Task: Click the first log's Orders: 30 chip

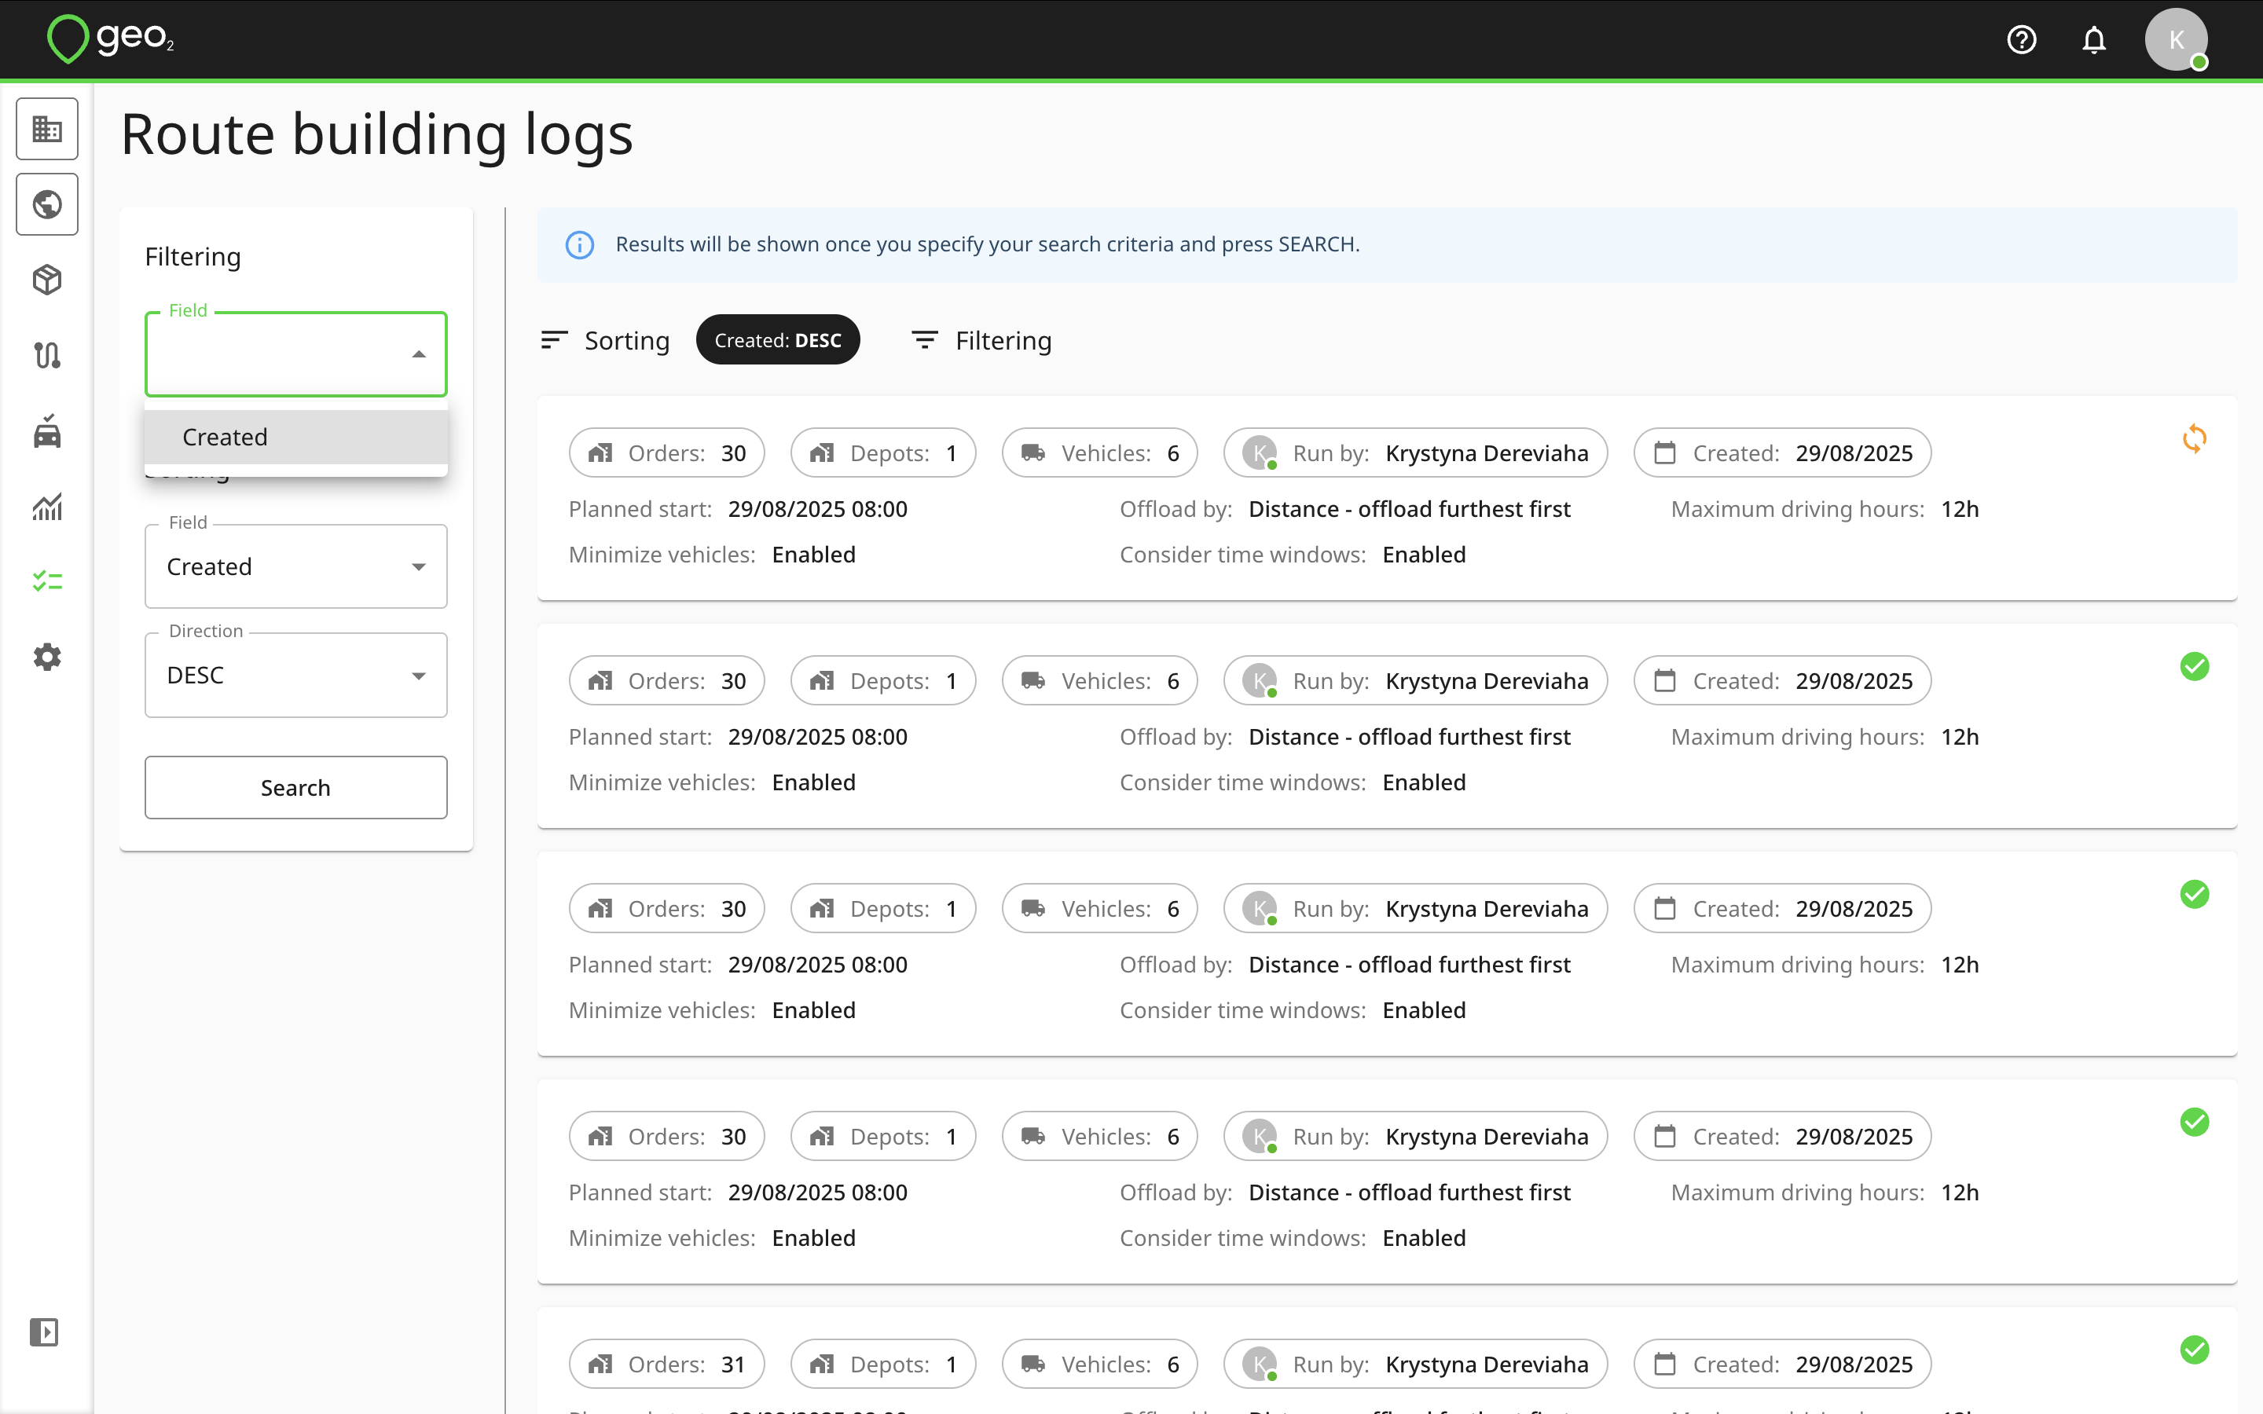Action: 667,453
